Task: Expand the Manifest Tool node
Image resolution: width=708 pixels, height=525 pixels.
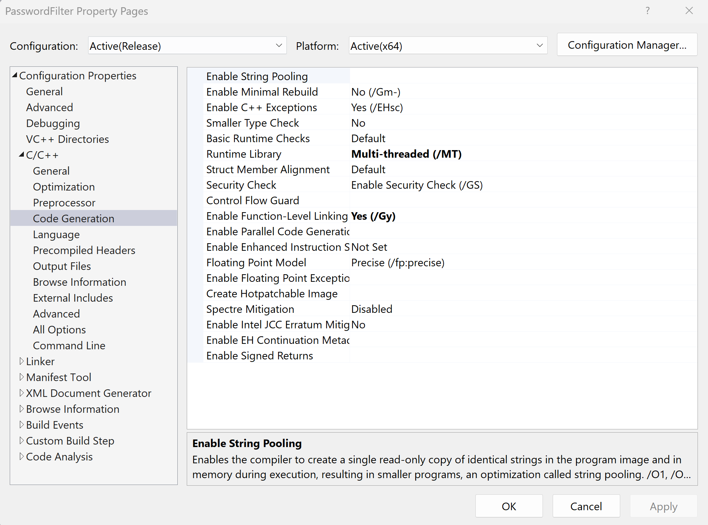Action: (x=22, y=377)
